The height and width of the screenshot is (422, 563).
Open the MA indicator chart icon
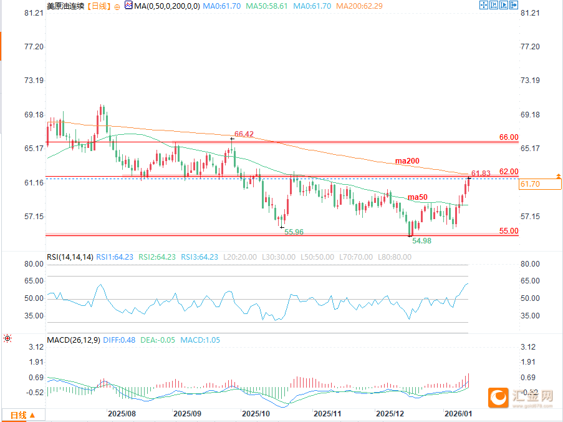128,5
